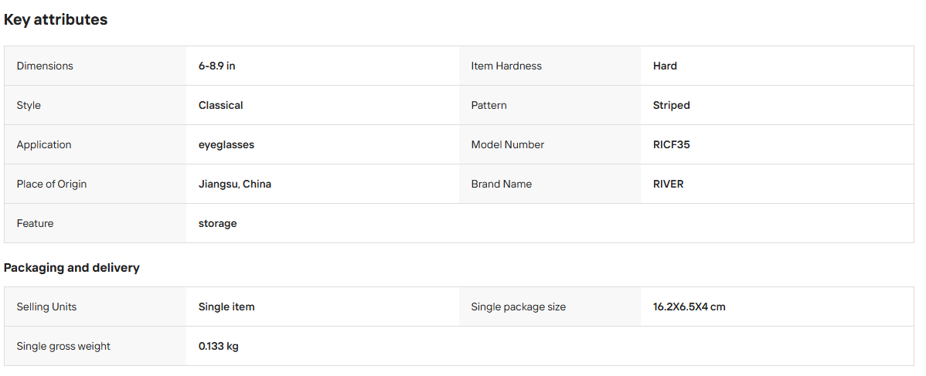This screenshot has width=926, height=376.
Task: Click the RICF35 model number
Action: tap(672, 144)
